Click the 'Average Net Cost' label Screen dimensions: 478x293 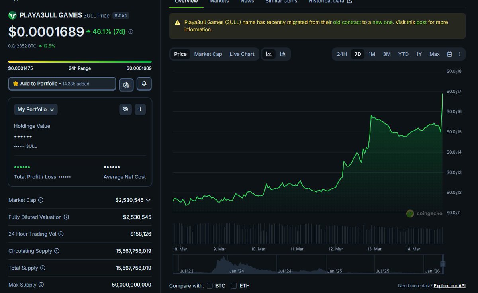125,177
